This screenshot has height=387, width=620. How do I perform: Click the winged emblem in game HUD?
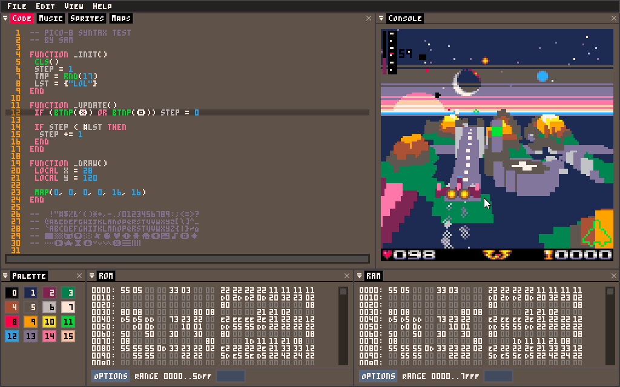497,255
